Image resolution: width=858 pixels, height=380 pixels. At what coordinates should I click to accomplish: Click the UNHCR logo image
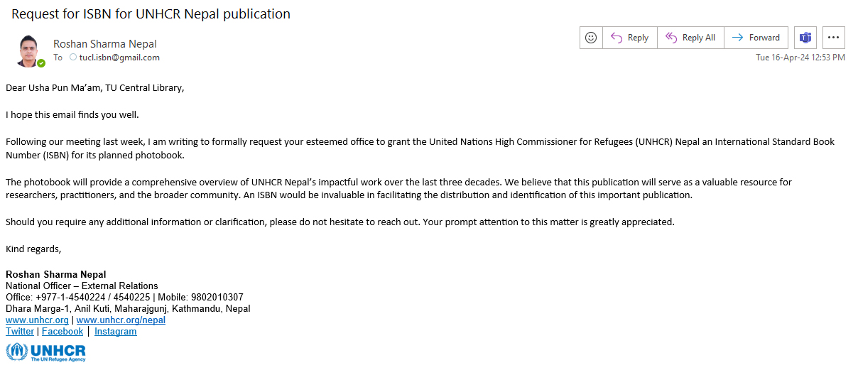(46, 352)
